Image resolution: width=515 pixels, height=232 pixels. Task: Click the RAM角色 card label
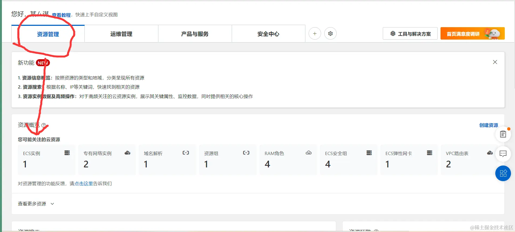pos(274,153)
